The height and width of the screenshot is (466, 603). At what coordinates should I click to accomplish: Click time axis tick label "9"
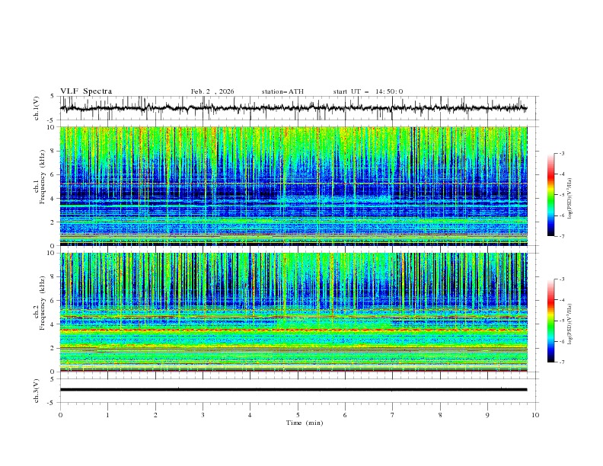[487, 415]
